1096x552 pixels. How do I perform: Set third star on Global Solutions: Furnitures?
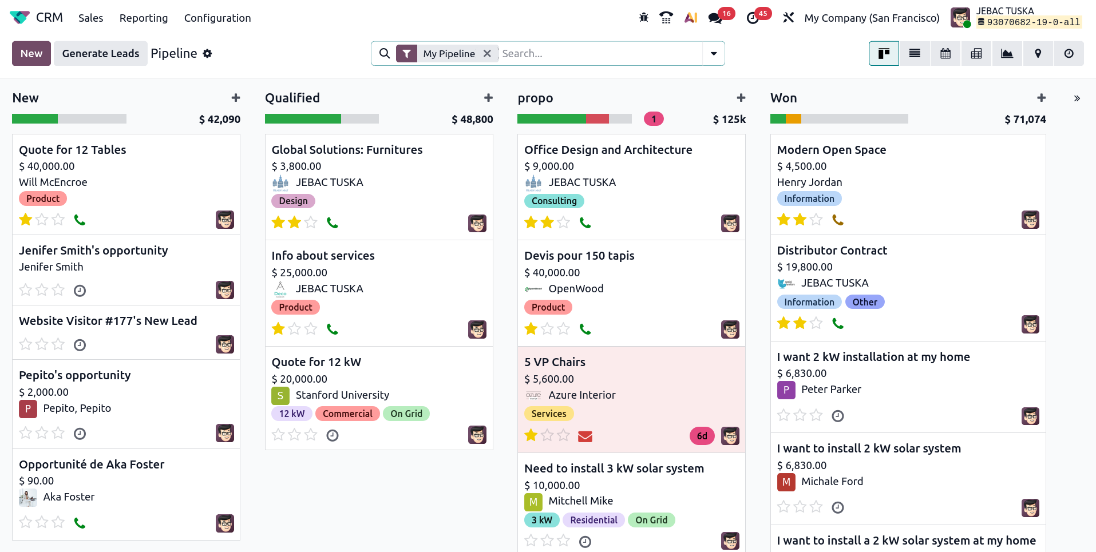pyautogui.click(x=311, y=223)
